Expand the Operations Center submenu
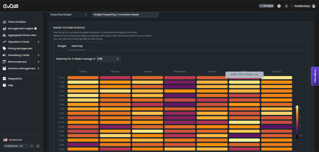Screen dimensions: 319x152 pos(38,42)
